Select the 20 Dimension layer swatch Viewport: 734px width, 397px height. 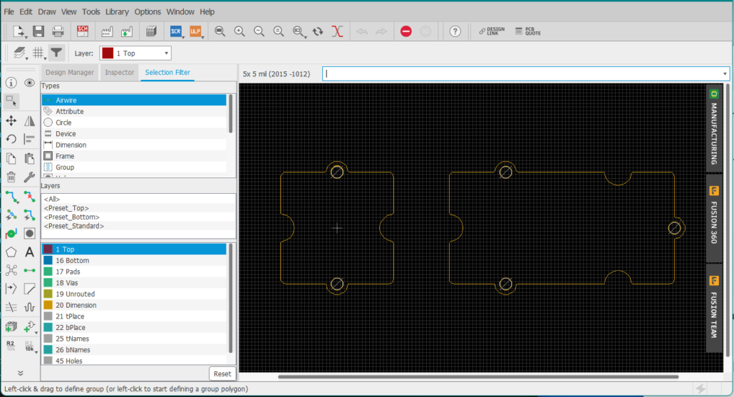pyautogui.click(x=48, y=305)
